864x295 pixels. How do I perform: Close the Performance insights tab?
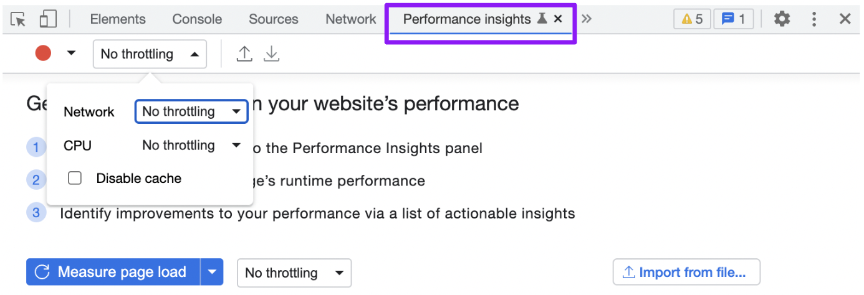[558, 19]
